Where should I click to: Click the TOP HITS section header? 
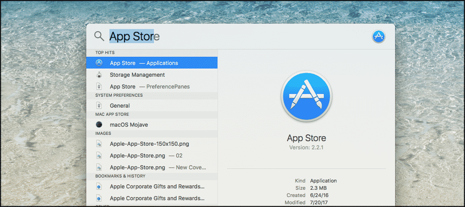(x=152, y=53)
